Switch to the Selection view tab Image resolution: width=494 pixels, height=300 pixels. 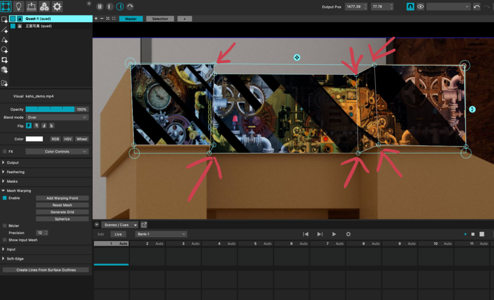coord(160,19)
